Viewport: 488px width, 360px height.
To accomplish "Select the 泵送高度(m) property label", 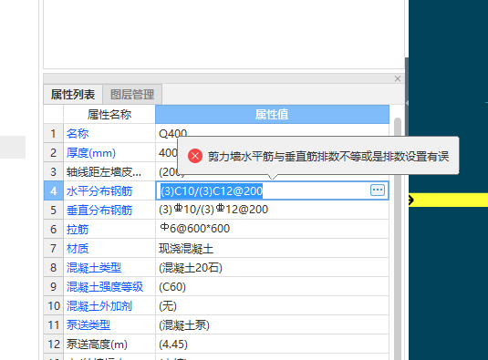I will [97, 345].
